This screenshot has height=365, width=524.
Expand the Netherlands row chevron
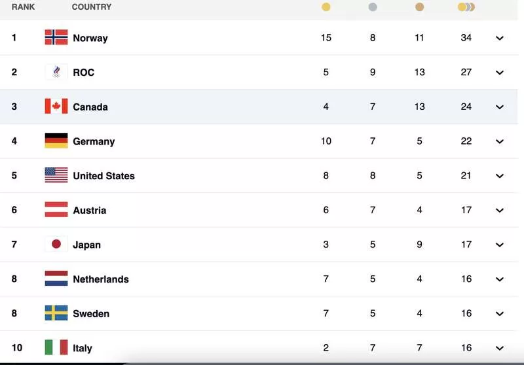tap(500, 279)
